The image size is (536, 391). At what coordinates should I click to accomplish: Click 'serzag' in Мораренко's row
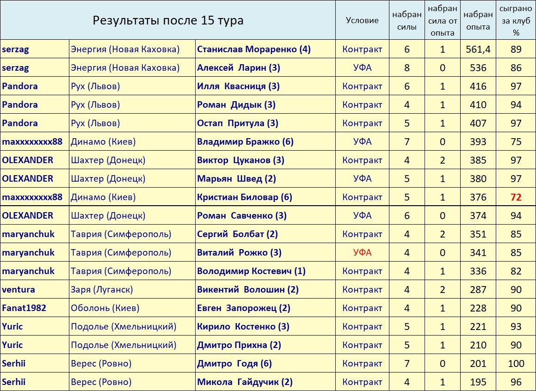[15, 50]
